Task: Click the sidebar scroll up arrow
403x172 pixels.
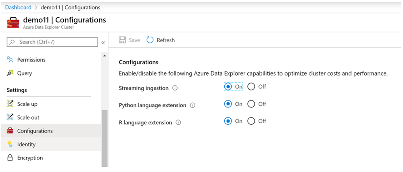Action: [104, 56]
